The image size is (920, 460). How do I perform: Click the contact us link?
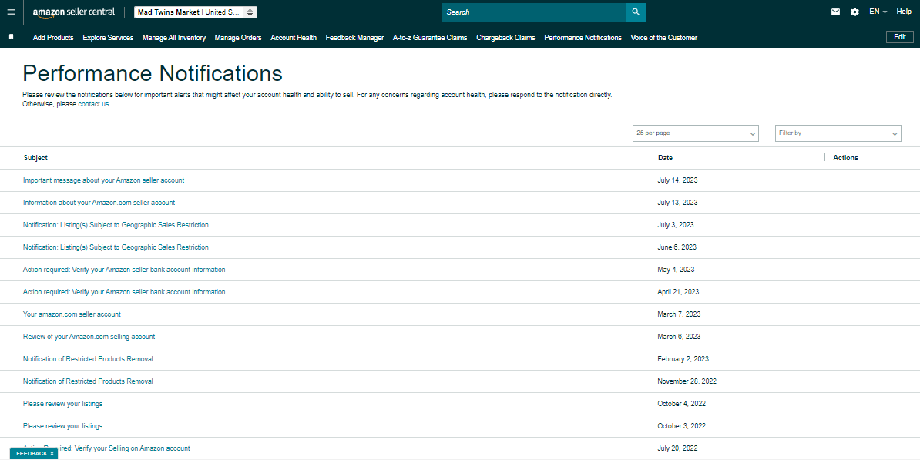click(93, 105)
